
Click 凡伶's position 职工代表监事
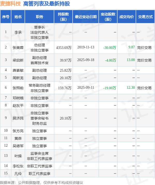click(40, 174)
